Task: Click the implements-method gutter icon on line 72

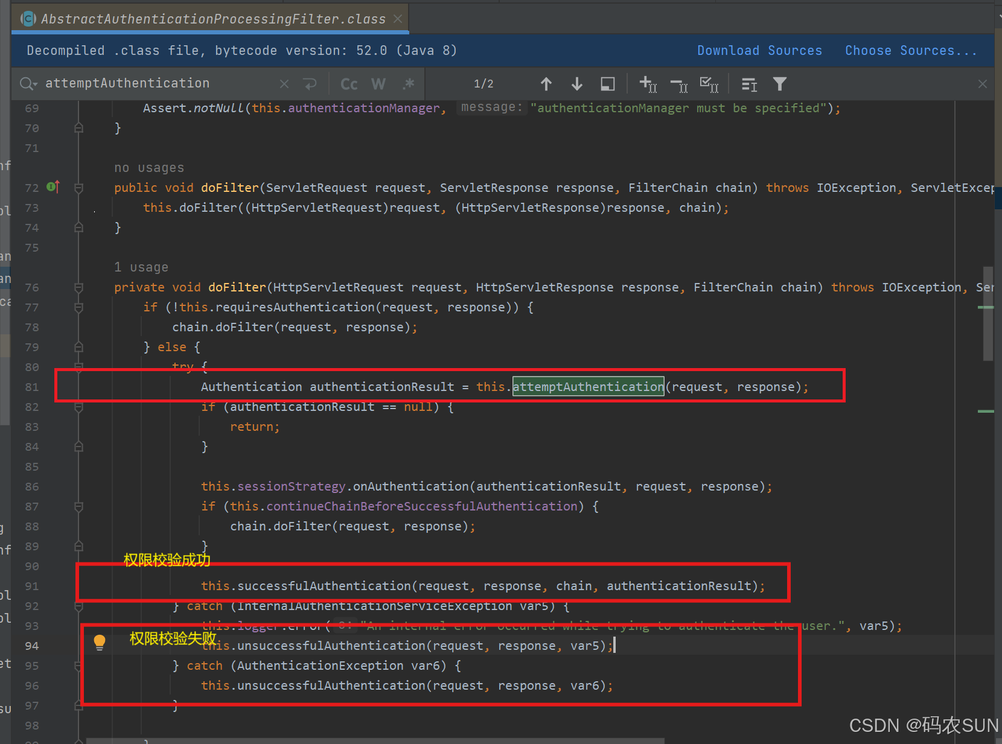Action: [x=53, y=187]
